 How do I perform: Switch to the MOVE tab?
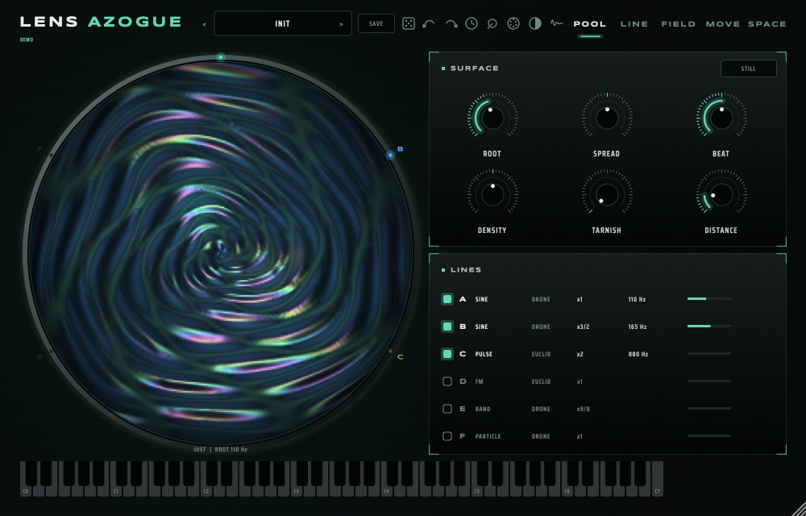(x=723, y=24)
